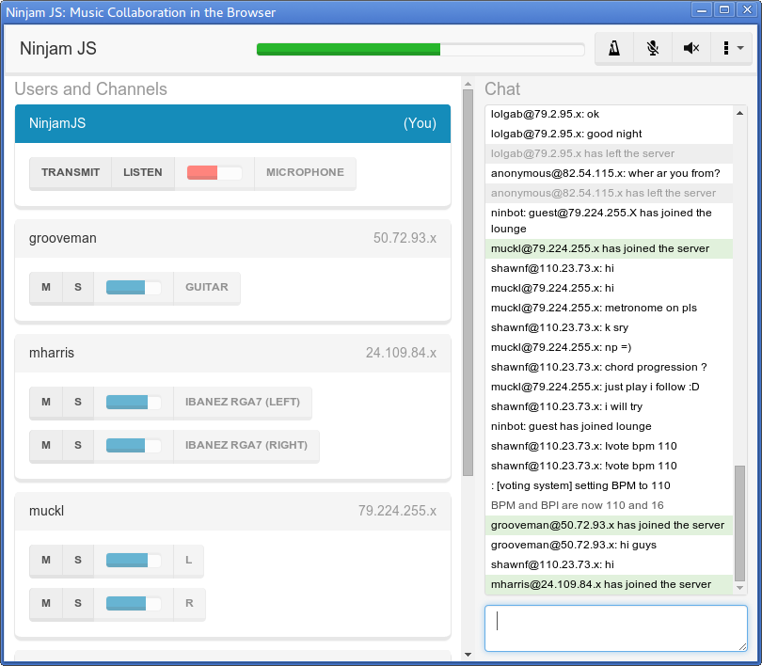Click the chat scrollbar thumb
The image size is (762, 666).
[739, 523]
